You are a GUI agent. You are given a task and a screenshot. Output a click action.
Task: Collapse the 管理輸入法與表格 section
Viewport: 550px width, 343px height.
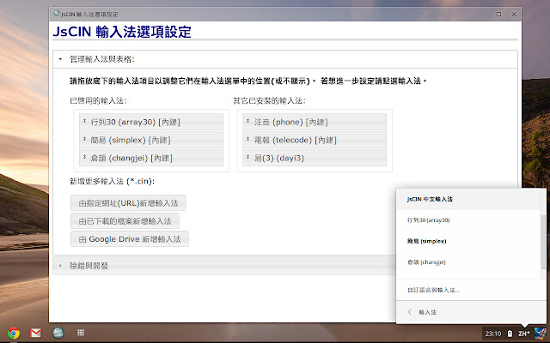[285, 59]
